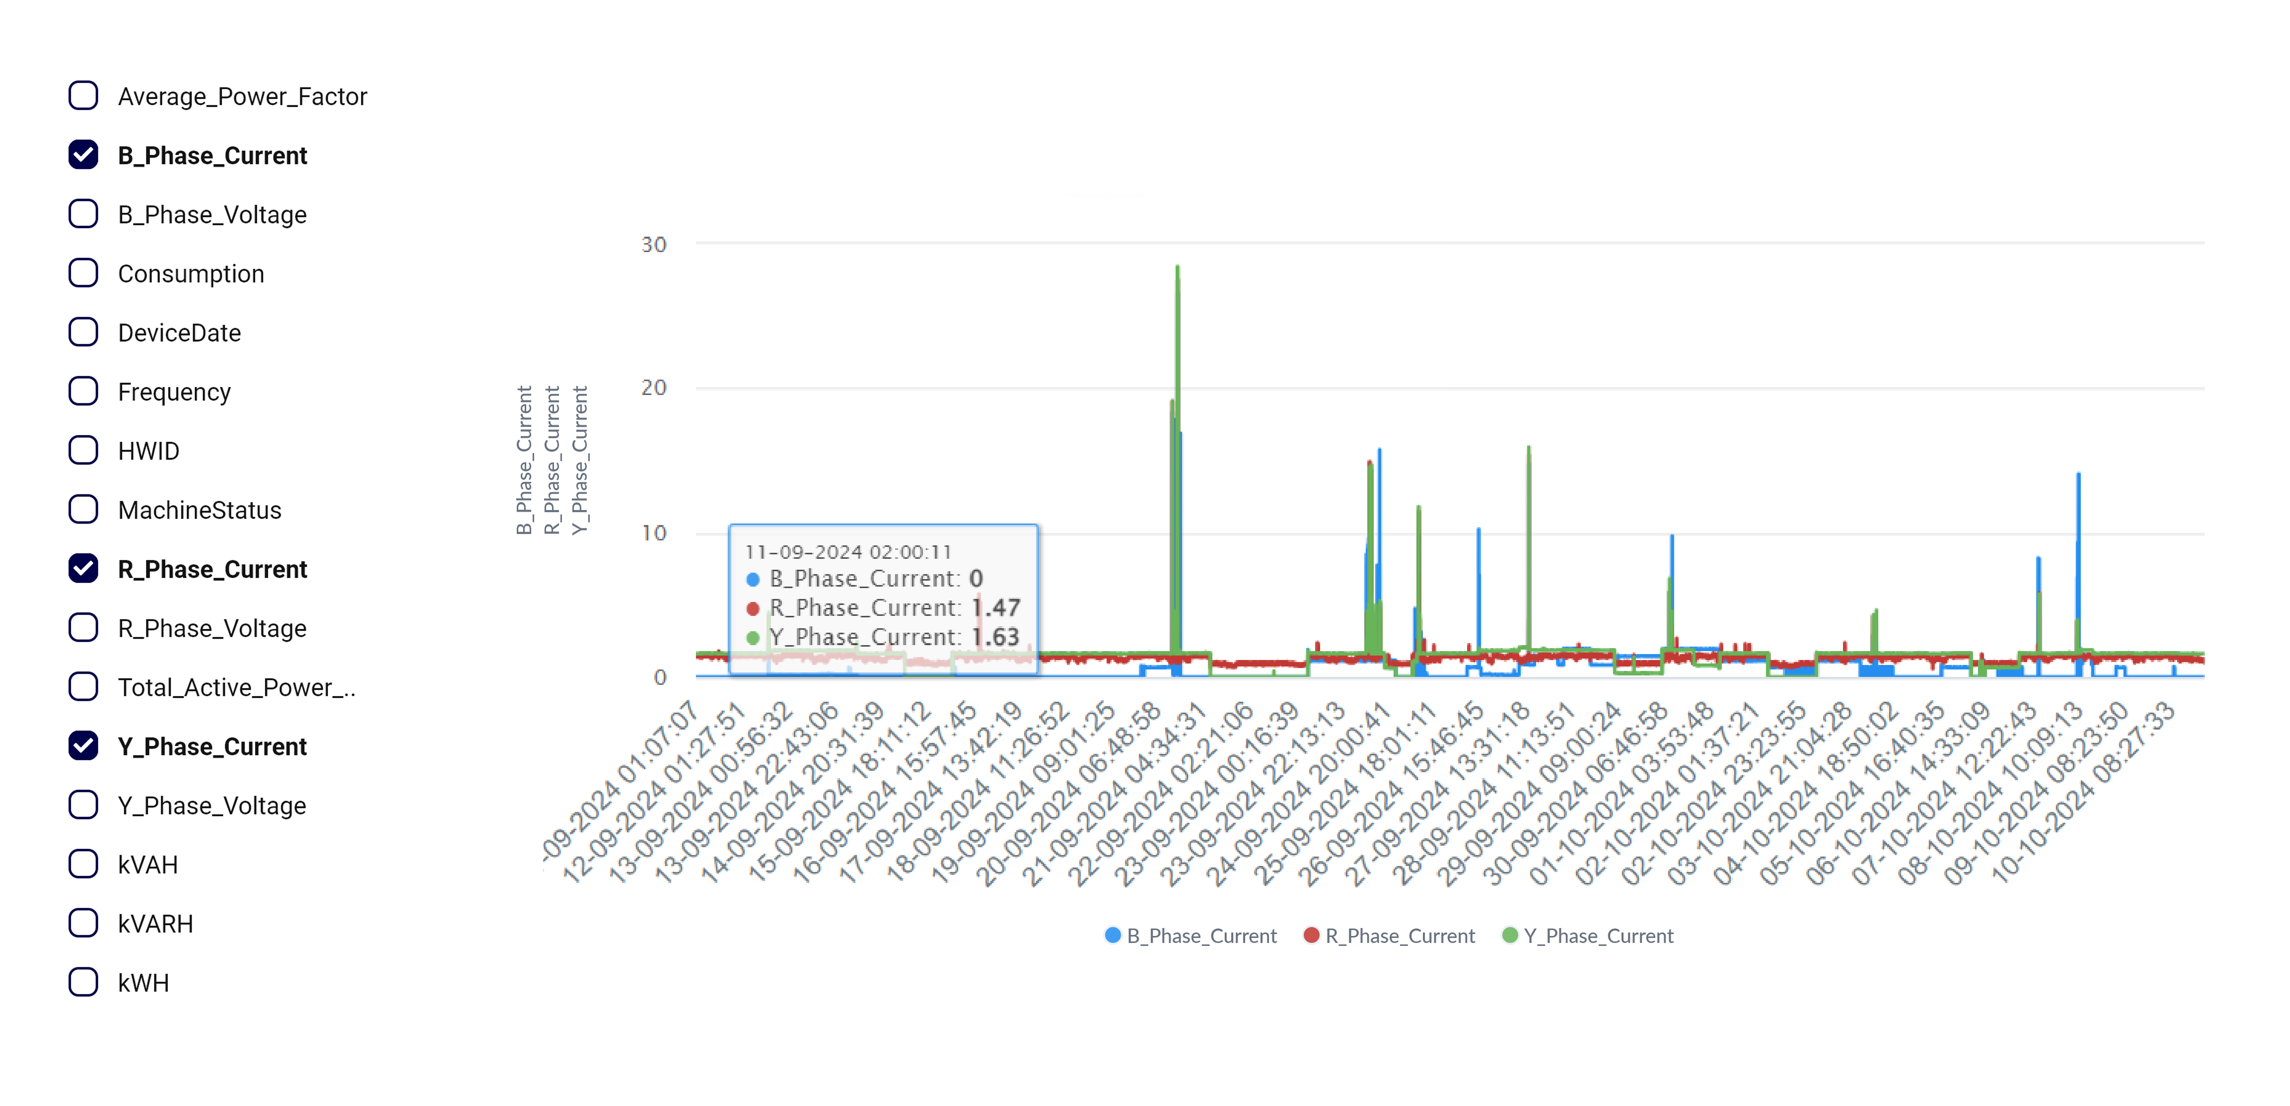
Task: Check the Total_Active_Power checkbox
Action: 83,687
